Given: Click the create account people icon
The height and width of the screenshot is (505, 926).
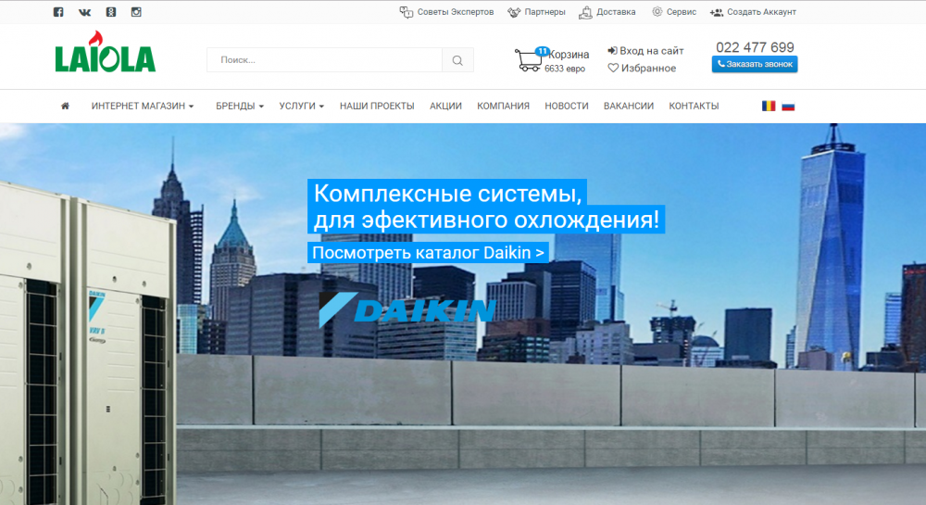Looking at the screenshot, I should tap(717, 12).
